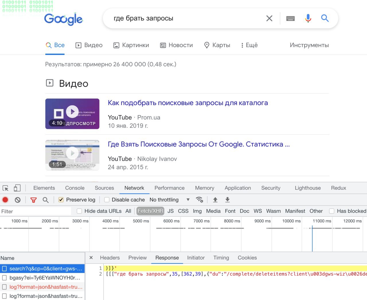This screenshot has height=300, width=367.
Task: Open the Elements DevTools tab
Action: point(44,188)
